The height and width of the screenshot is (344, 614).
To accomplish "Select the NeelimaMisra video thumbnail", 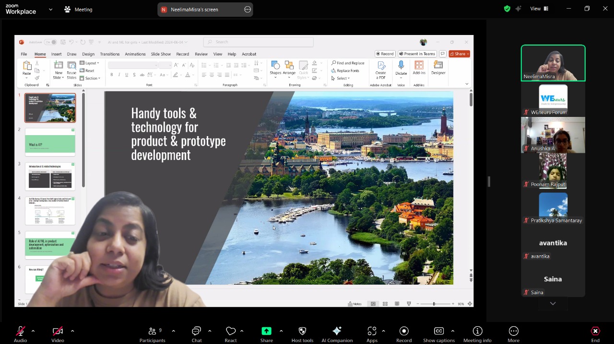I will point(553,63).
